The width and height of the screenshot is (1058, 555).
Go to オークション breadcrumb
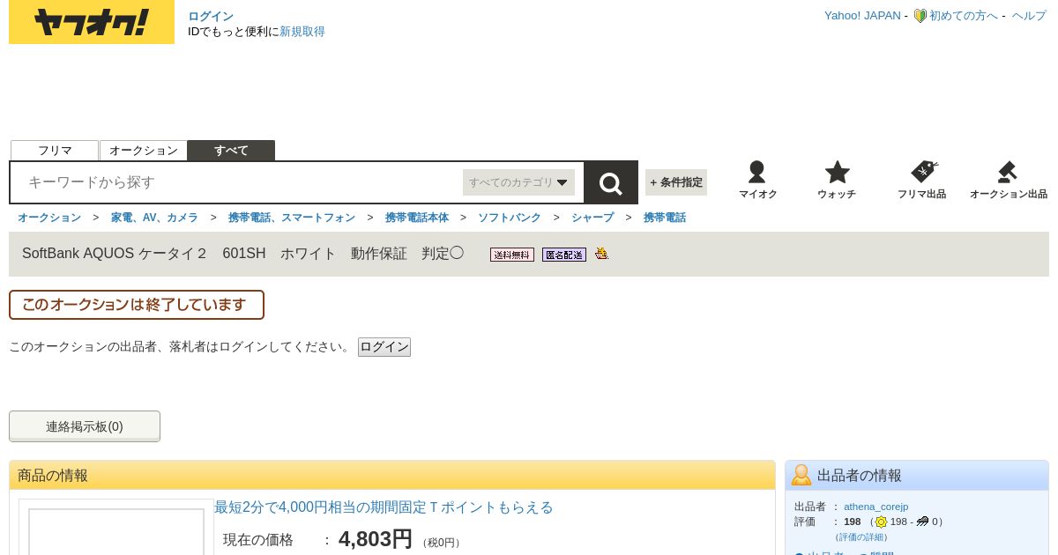pyautogui.click(x=49, y=218)
